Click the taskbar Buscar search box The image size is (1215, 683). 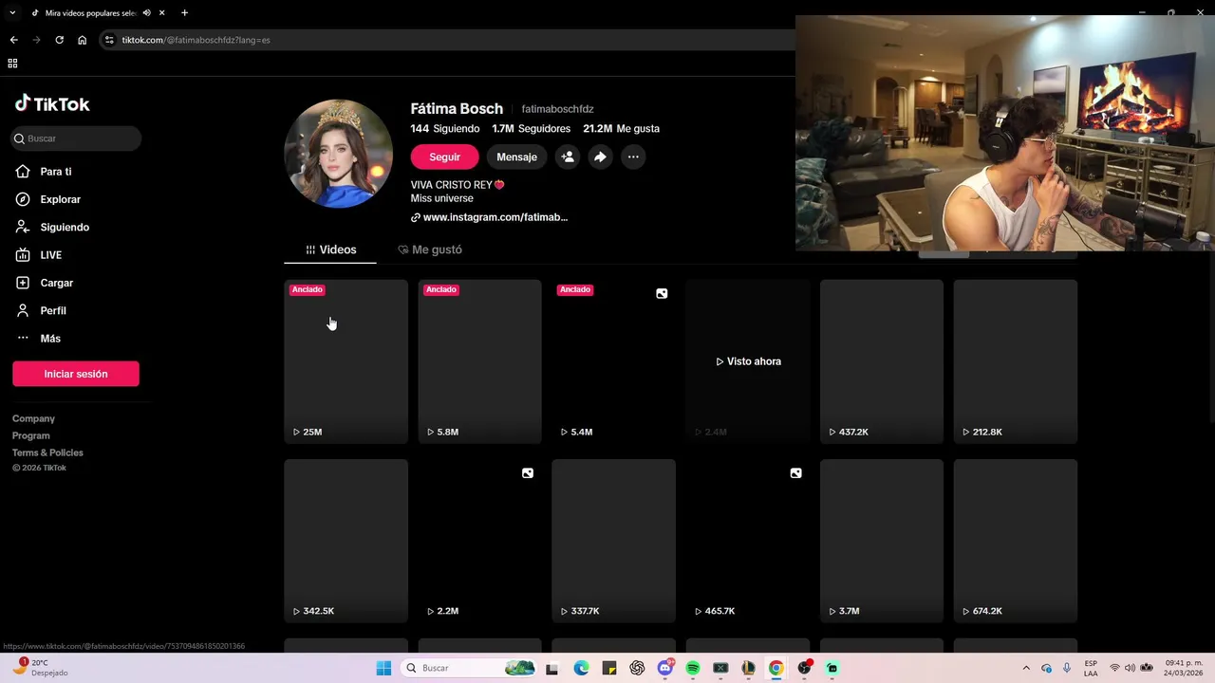(469, 668)
